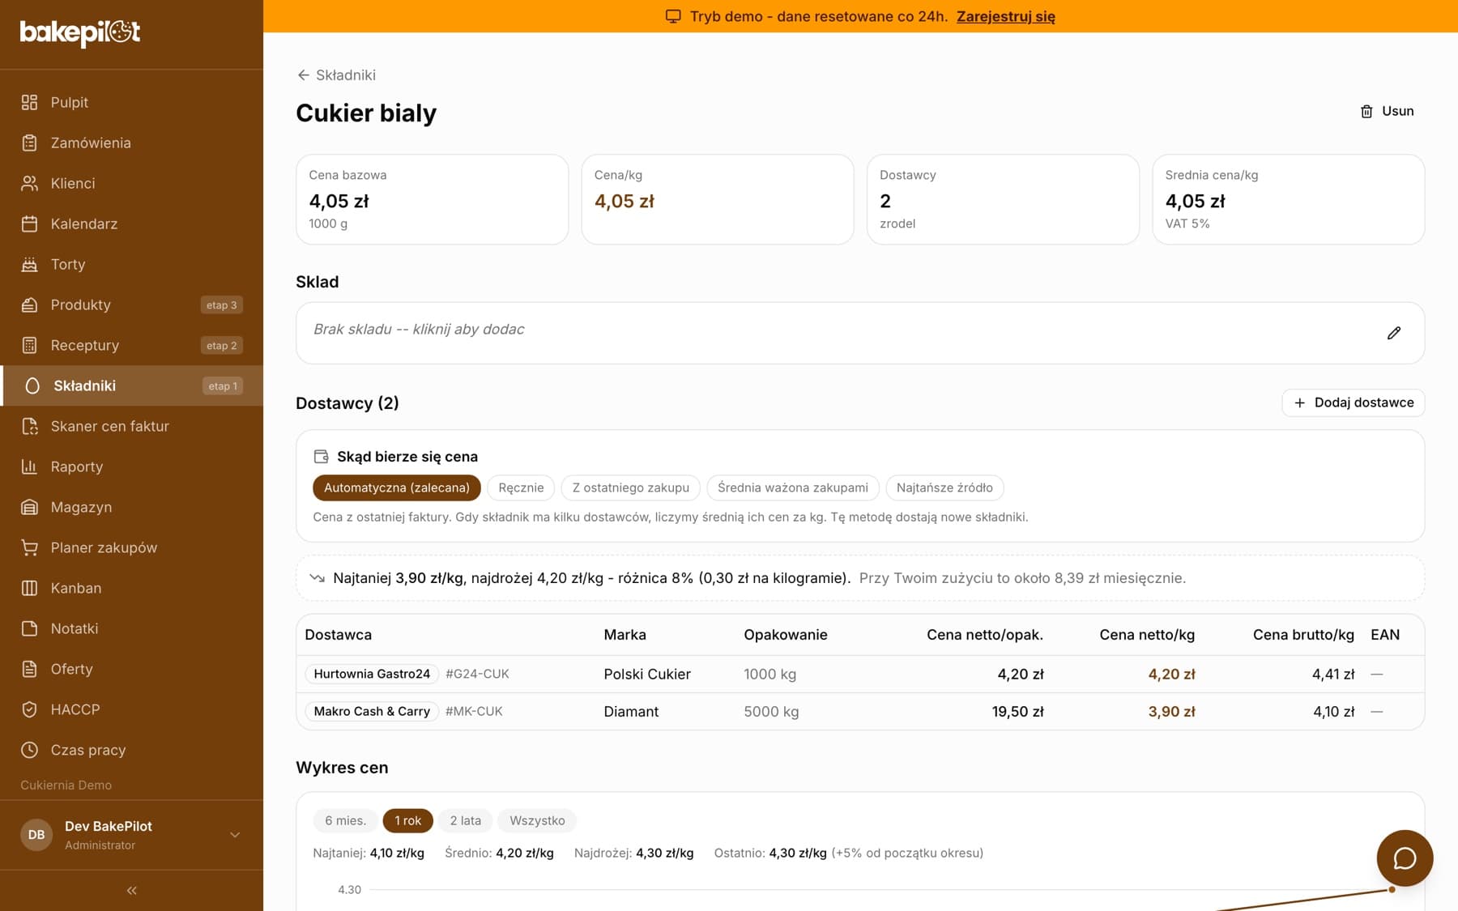Click the Czas pracy clock icon
This screenshot has width=1458, height=911.
point(29,750)
